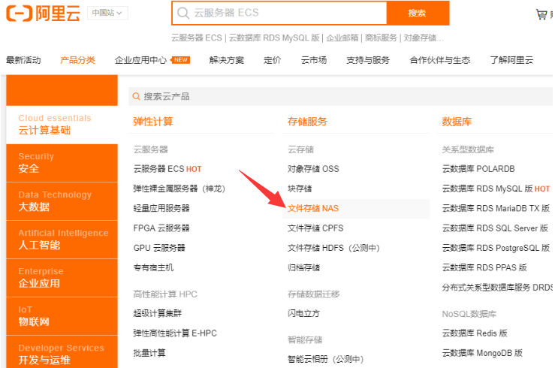Open the 产品分类 menu

pyautogui.click(x=77, y=60)
